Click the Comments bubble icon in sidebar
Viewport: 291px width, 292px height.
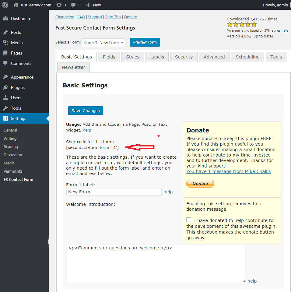(5, 63)
